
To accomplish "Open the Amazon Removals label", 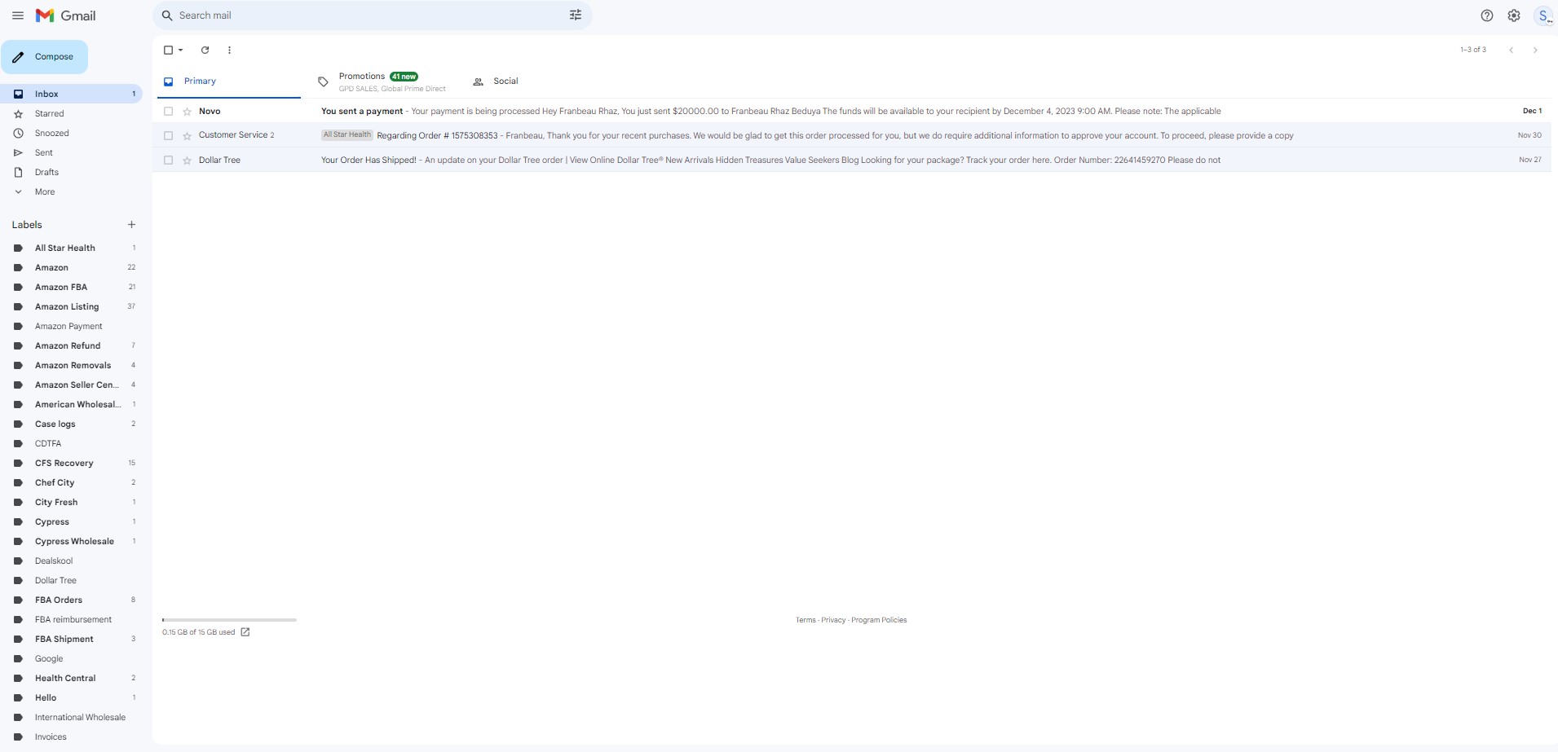I will [x=72, y=366].
